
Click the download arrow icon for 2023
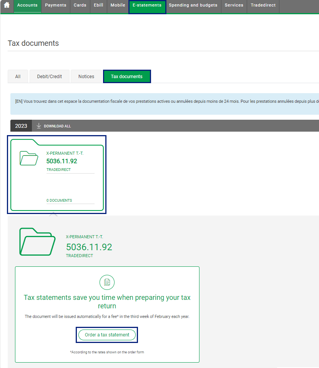39,126
